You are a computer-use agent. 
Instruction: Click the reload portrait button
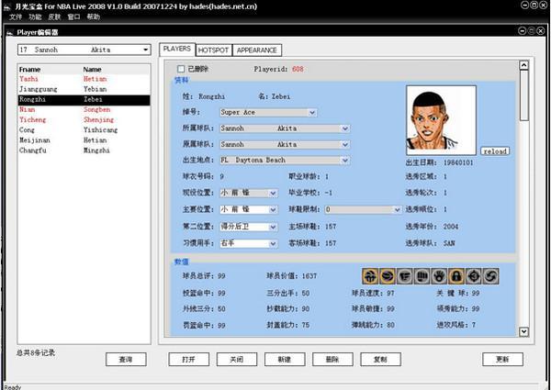click(x=495, y=151)
